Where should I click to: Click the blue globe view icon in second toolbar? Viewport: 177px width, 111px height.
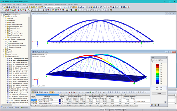(x=71, y=10)
